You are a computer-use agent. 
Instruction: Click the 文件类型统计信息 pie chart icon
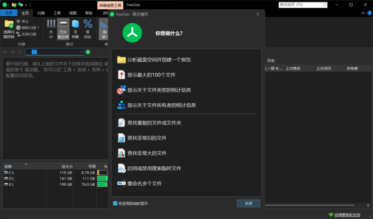(121, 90)
